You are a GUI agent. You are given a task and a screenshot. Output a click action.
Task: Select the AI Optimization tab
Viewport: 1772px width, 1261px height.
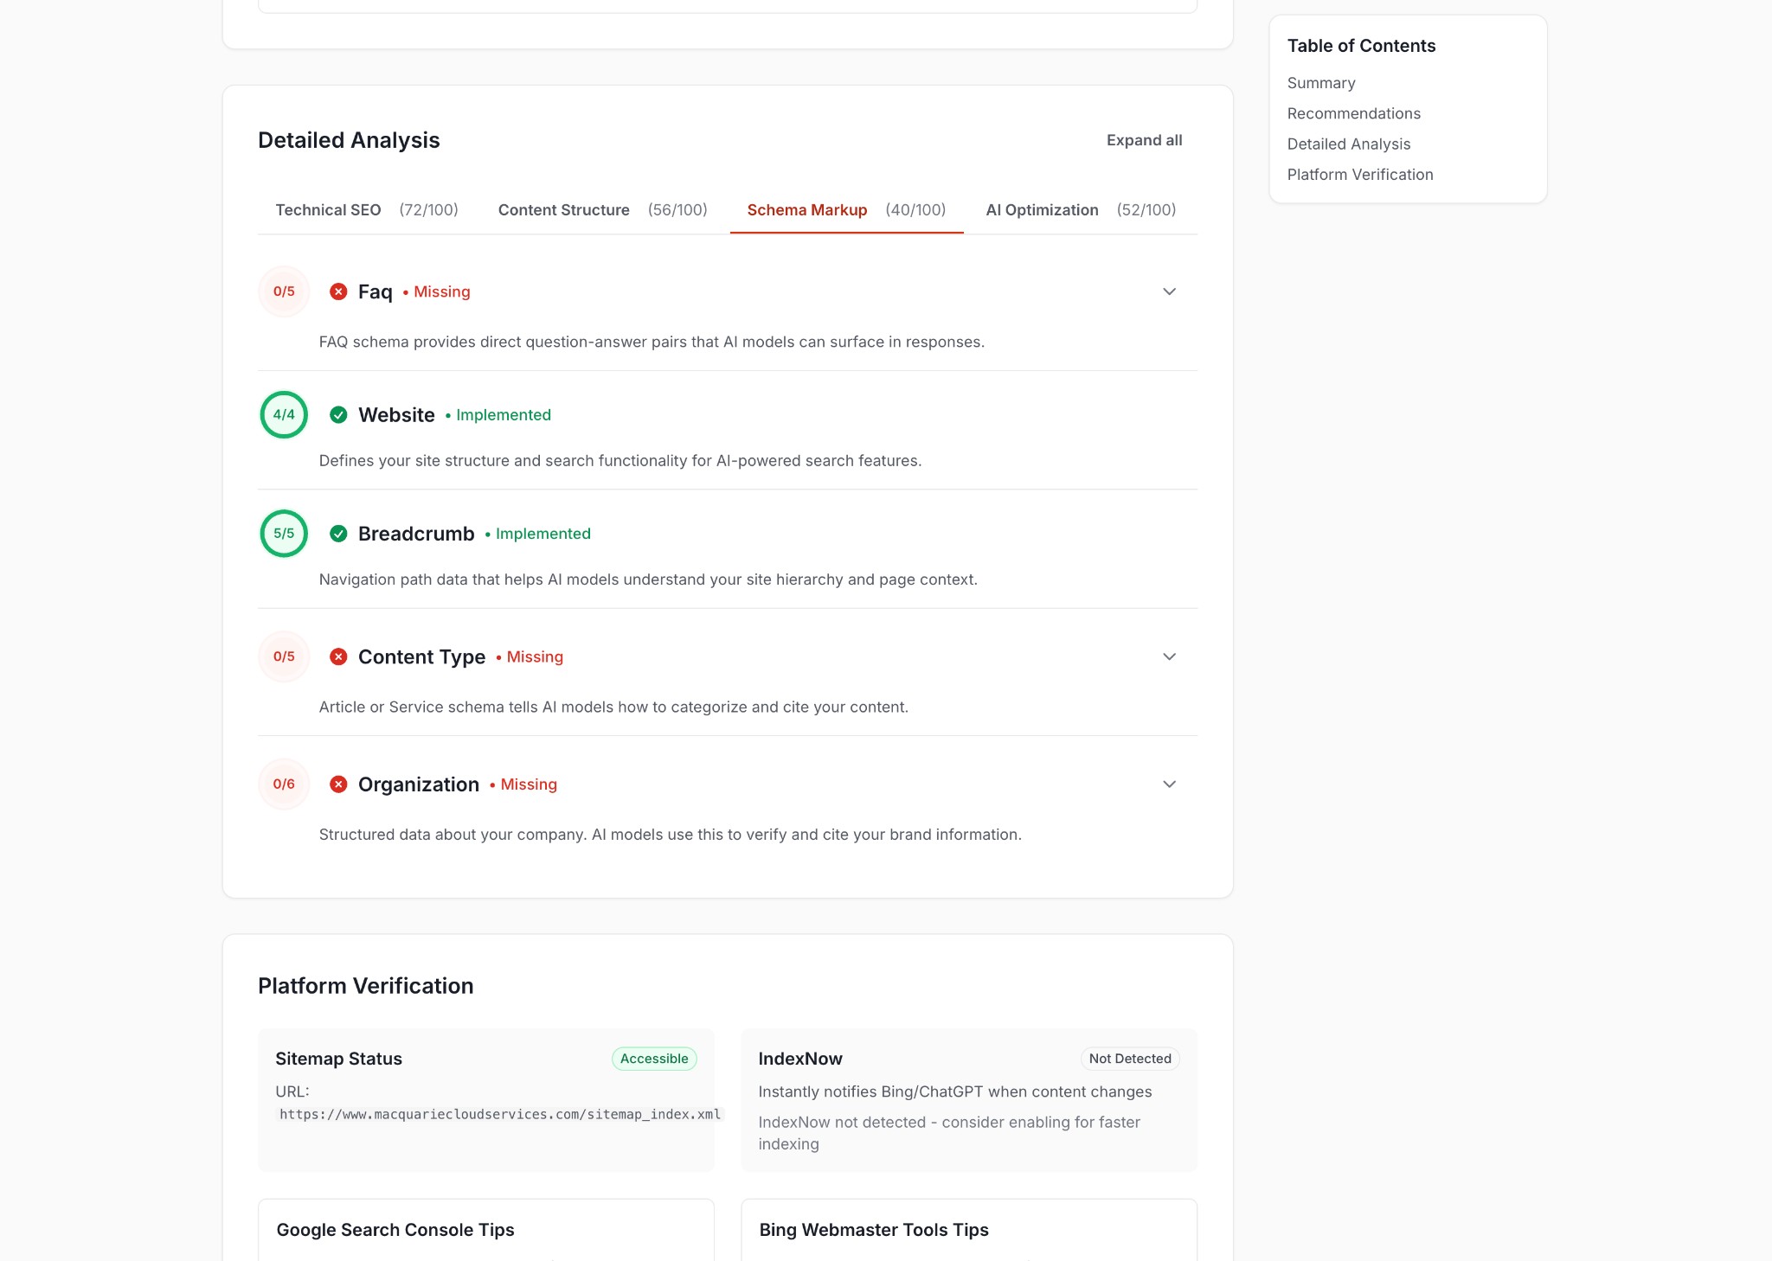pos(1080,210)
